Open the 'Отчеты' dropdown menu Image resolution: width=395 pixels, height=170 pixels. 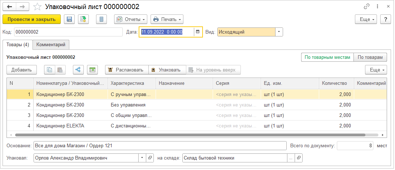click(x=131, y=19)
